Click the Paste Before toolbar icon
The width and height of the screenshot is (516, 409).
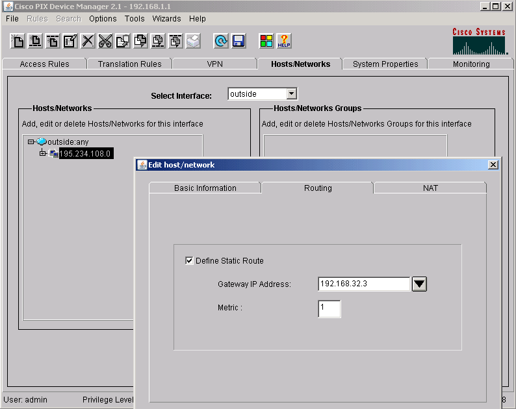pyautogui.click(x=158, y=41)
